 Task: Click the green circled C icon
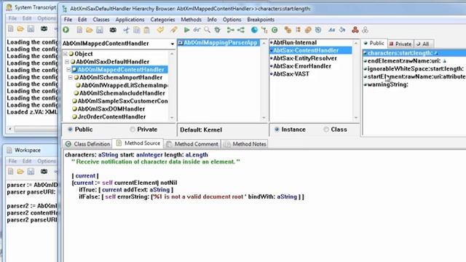click(275, 30)
